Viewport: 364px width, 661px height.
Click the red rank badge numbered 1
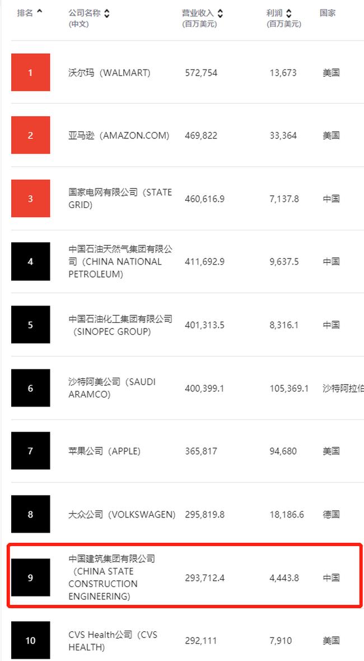(x=31, y=72)
